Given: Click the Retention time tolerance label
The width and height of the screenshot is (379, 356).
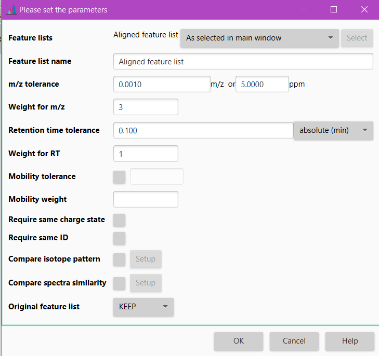Looking at the screenshot, I should click(x=54, y=130).
